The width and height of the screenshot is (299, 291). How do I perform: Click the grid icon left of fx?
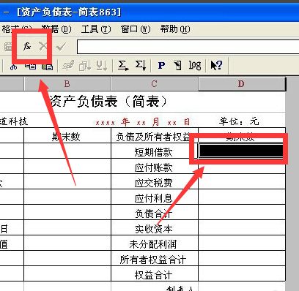click(x=7, y=46)
